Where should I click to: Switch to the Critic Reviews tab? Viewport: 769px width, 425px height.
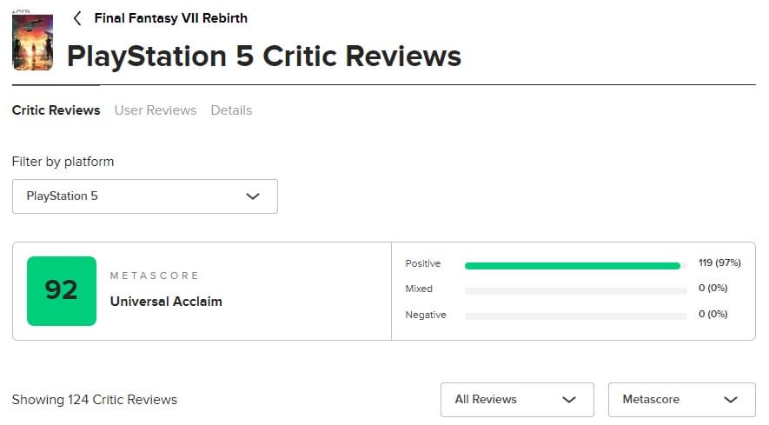(x=56, y=110)
